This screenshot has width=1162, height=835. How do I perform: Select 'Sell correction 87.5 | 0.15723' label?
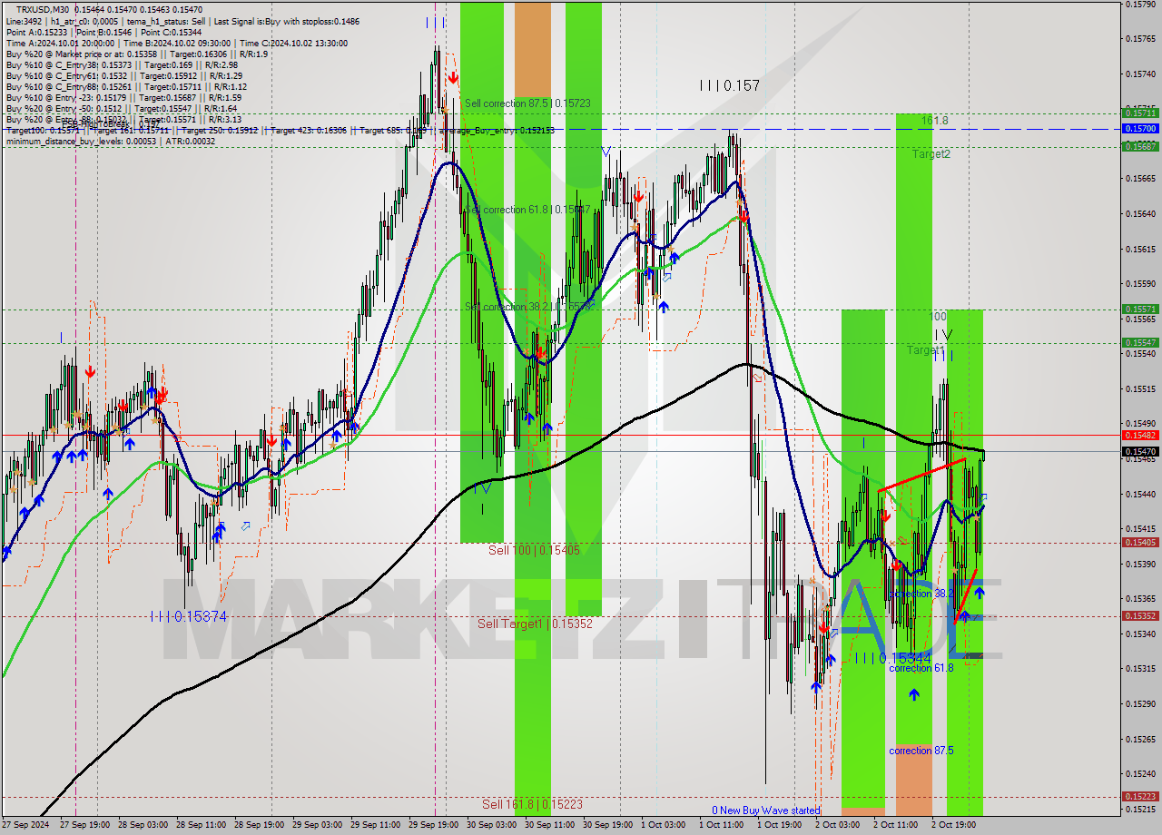click(x=527, y=103)
